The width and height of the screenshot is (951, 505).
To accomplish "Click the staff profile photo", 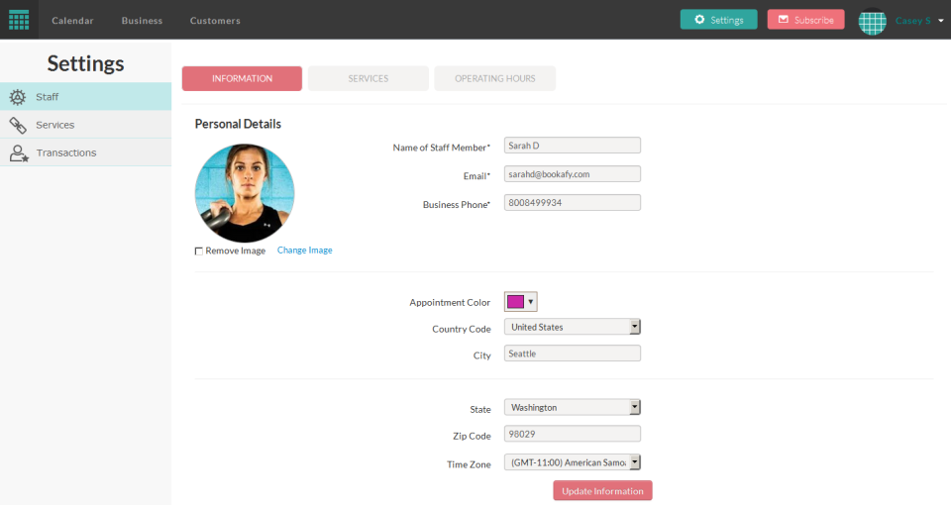I will pyautogui.click(x=245, y=193).
